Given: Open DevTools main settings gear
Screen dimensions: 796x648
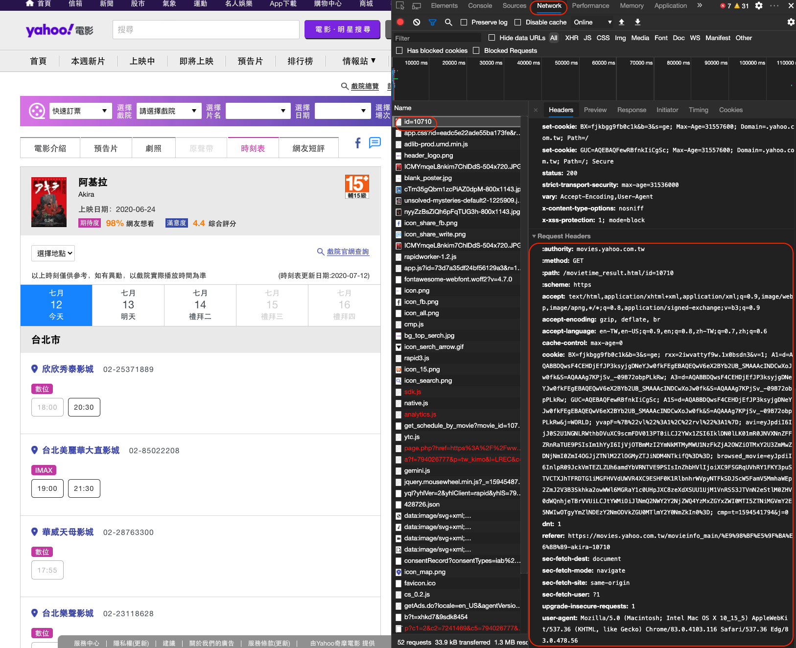Looking at the screenshot, I should click(759, 6).
